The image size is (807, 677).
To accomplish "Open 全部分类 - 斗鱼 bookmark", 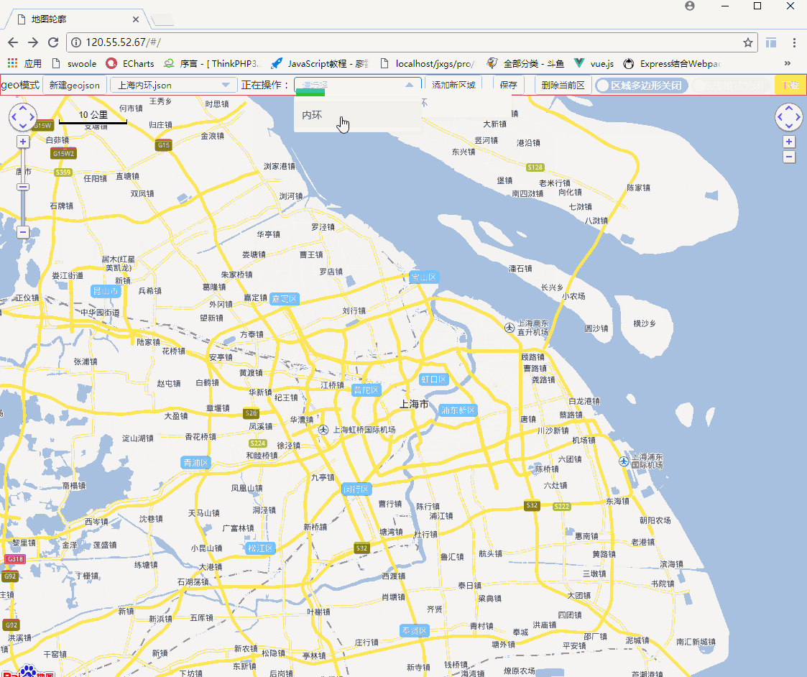I will click(525, 63).
